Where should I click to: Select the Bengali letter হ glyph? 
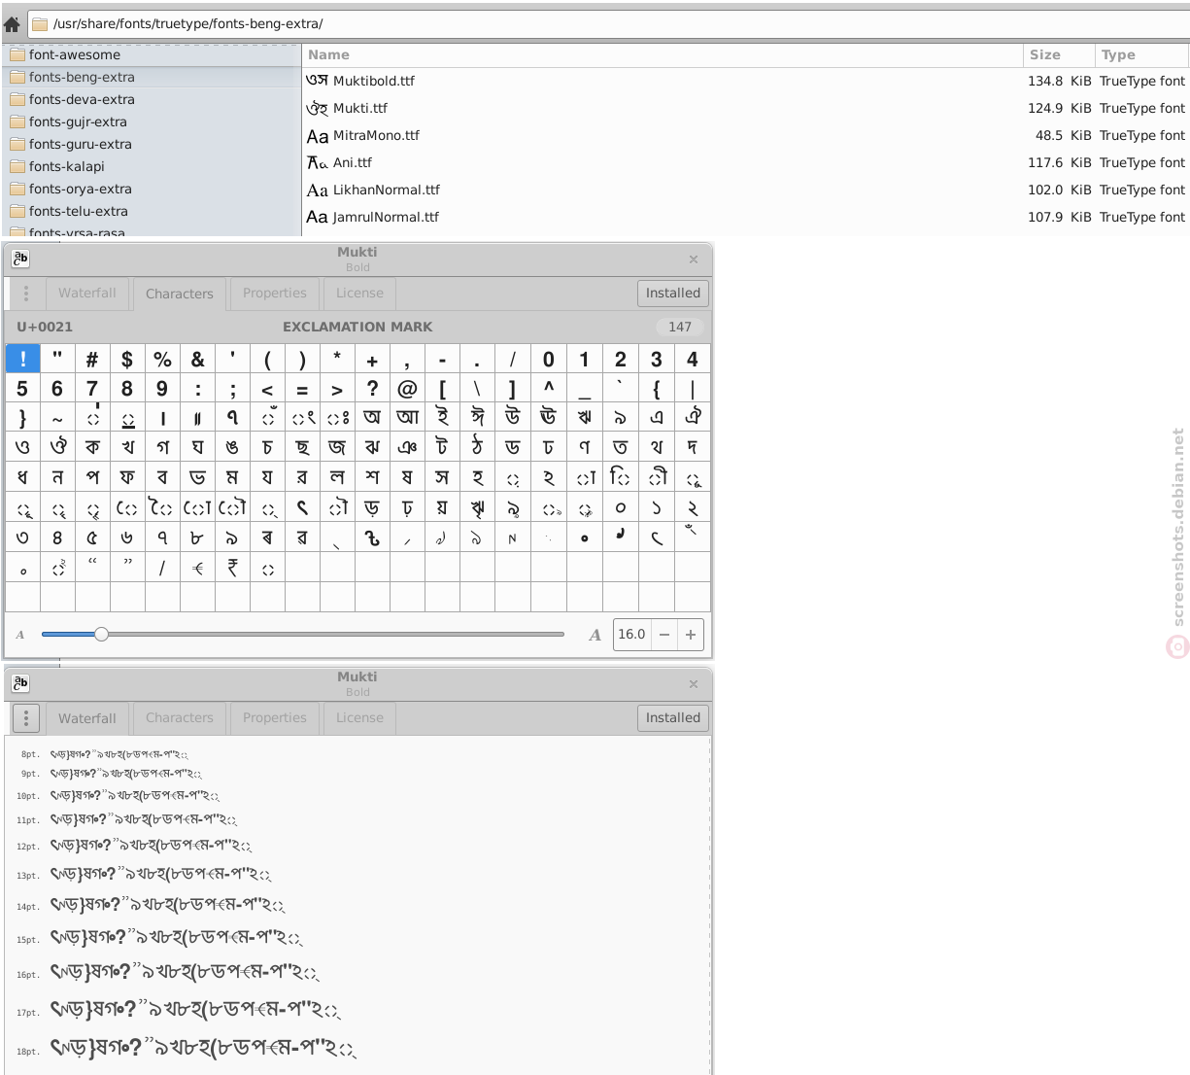point(477,477)
